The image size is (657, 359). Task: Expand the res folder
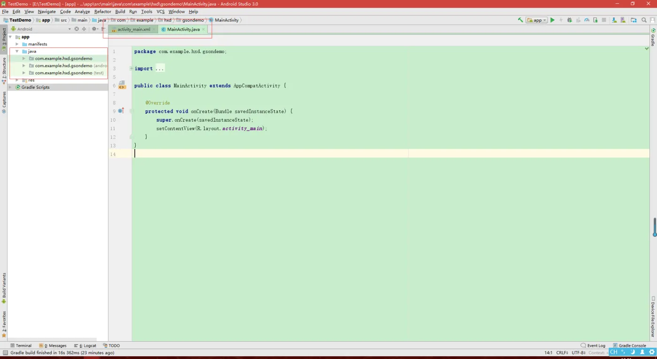[17, 80]
